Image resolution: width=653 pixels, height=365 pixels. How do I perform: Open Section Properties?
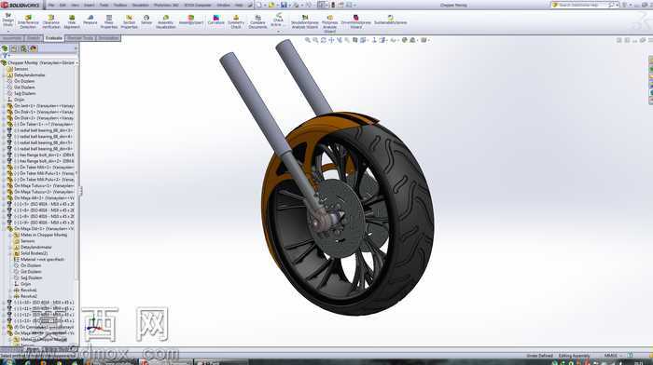pos(129,22)
